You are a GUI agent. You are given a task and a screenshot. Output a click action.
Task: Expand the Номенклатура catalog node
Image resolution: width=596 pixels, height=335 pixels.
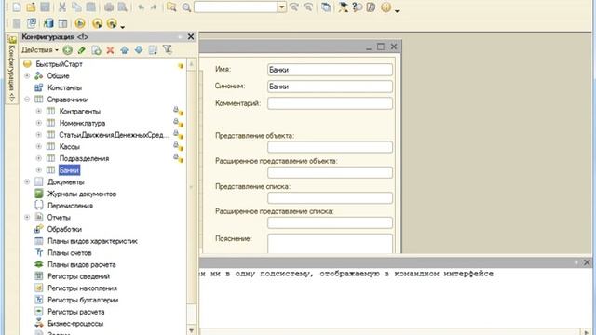[39, 123]
